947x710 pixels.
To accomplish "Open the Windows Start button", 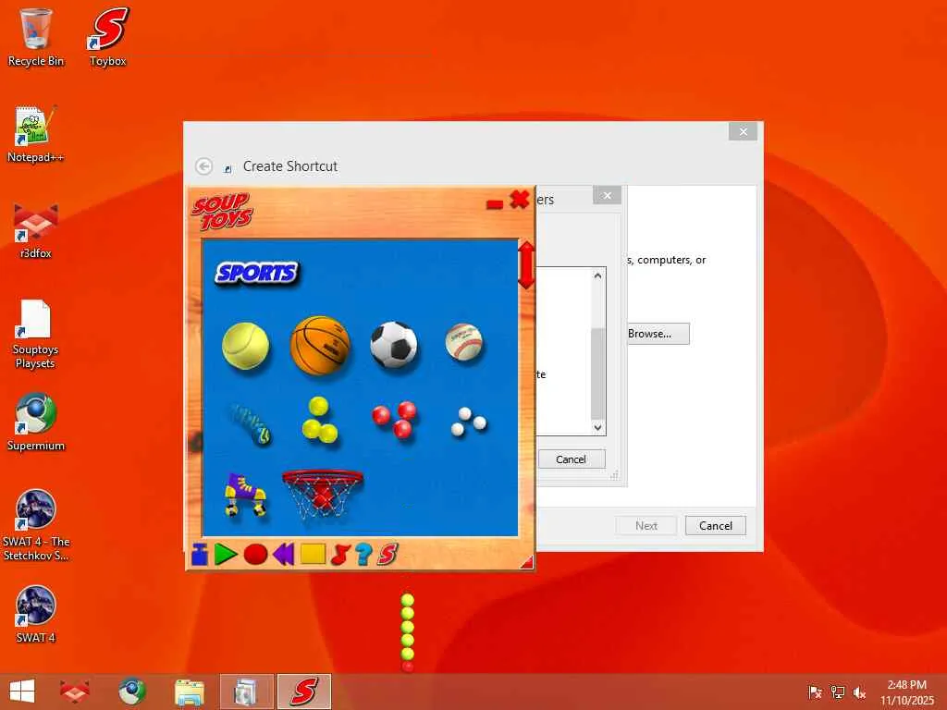I will pyautogui.click(x=22, y=692).
